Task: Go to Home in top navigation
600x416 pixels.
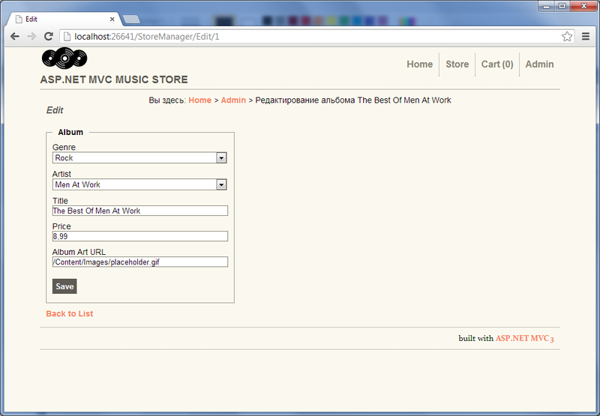Action: click(419, 64)
